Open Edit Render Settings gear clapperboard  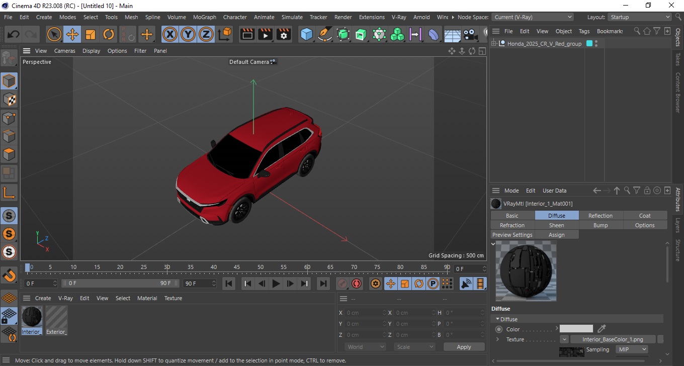284,35
